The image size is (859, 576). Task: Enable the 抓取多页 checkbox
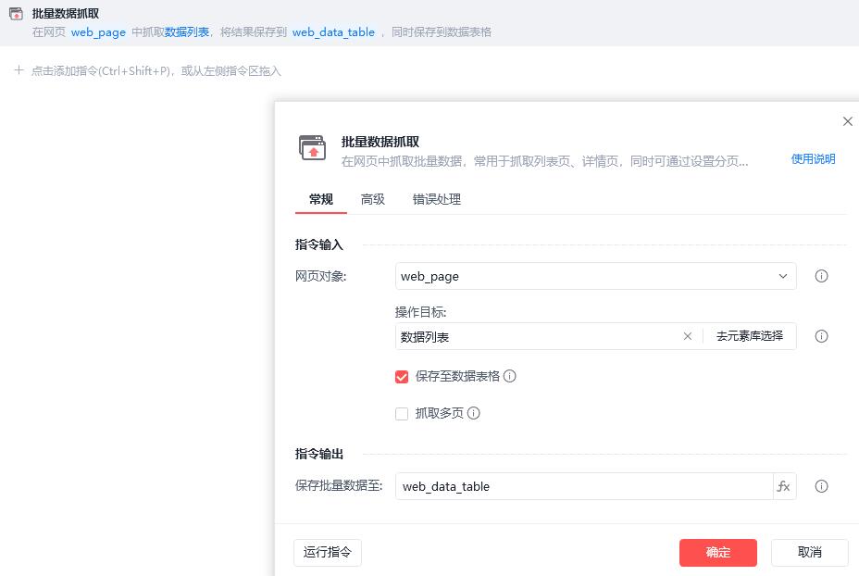pos(402,414)
